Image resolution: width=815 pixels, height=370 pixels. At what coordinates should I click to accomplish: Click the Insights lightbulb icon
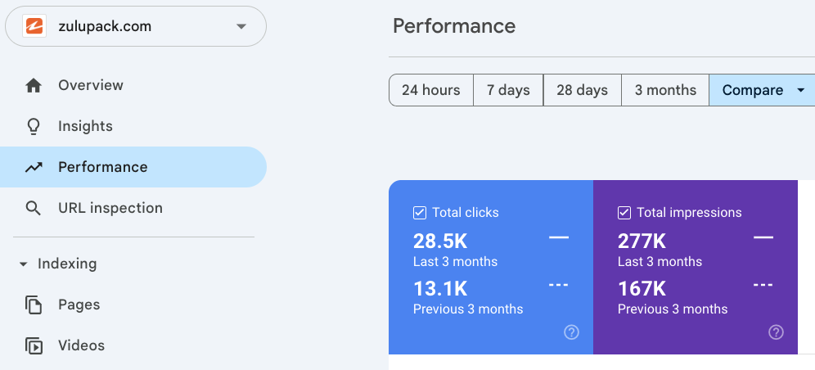click(x=34, y=126)
